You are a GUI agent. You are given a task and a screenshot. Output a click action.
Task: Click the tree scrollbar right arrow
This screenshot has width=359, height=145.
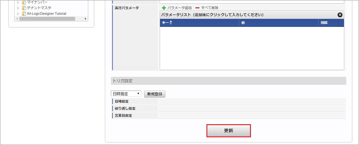[85, 19]
